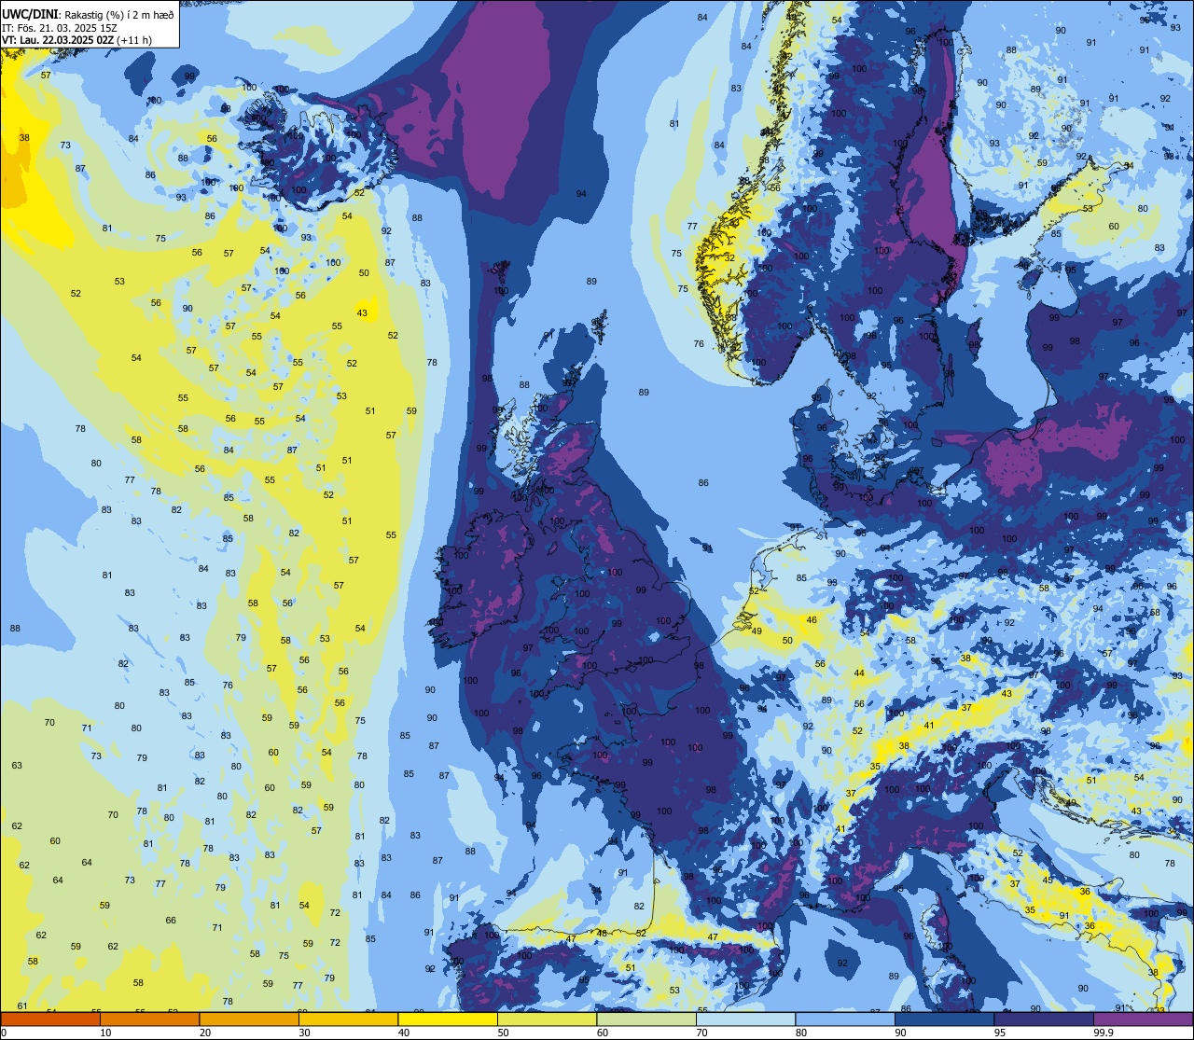
Task: Pick the 90–95 medium blue legend swatch
Action: (945, 1019)
